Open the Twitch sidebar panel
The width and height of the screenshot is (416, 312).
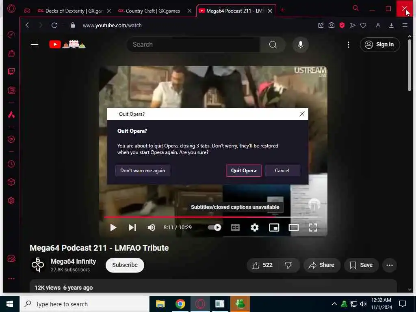pyautogui.click(x=11, y=71)
